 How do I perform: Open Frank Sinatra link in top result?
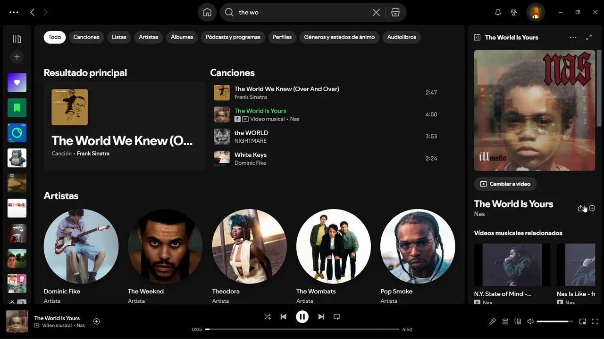(x=93, y=153)
